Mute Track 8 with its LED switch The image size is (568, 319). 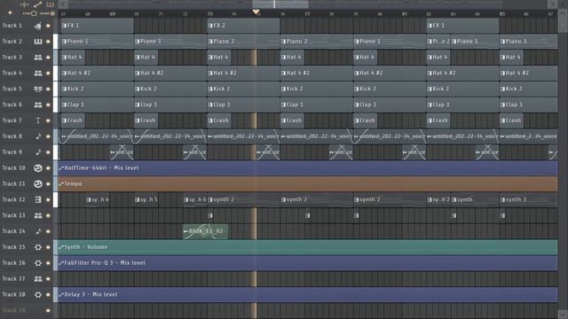pos(48,136)
